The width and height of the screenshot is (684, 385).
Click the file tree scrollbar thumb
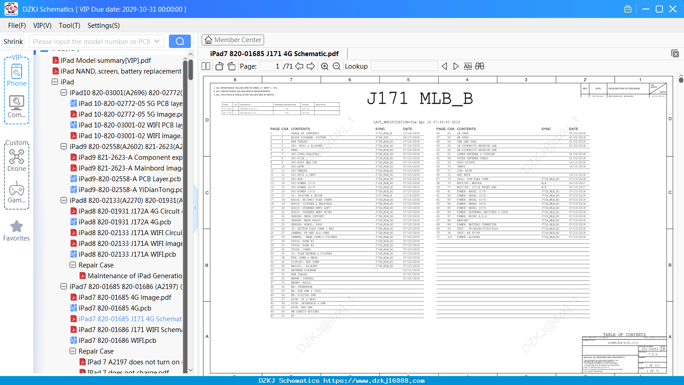[x=190, y=70]
